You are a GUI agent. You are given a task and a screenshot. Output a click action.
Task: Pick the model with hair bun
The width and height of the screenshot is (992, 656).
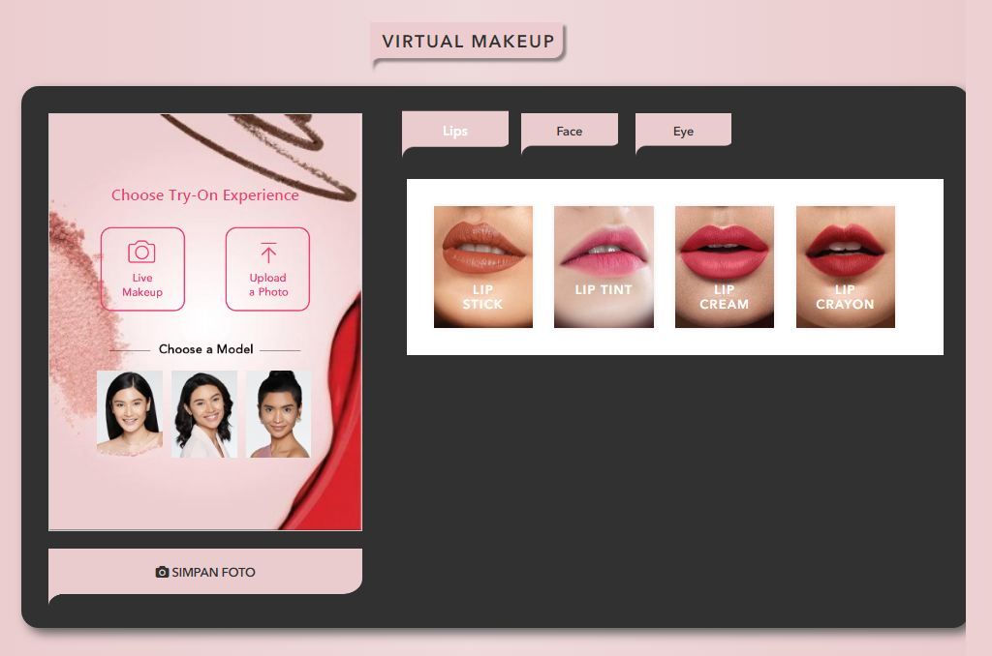click(278, 413)
